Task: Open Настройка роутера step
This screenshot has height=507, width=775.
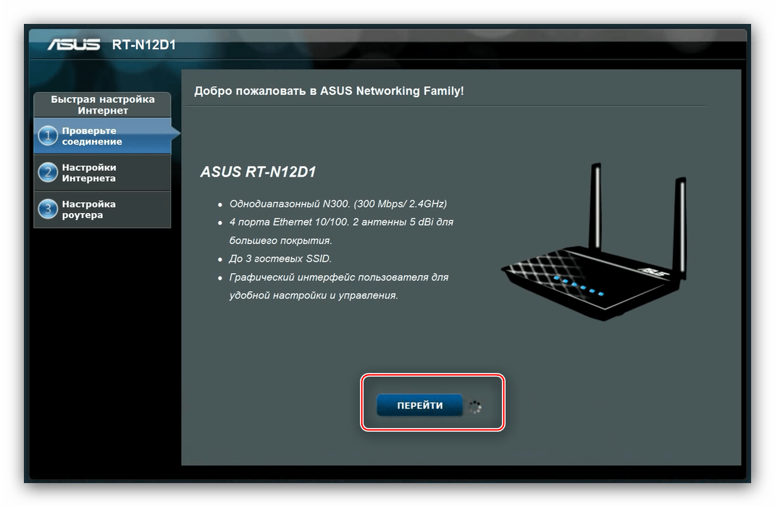Action: 102,209
